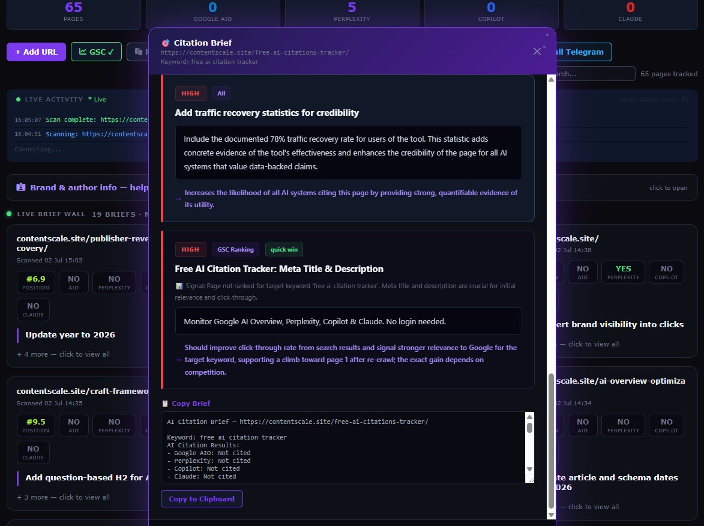This screenshot has width=704, height=526.
Task: Close the Citation Brief dialog
Action: (537, 52)
